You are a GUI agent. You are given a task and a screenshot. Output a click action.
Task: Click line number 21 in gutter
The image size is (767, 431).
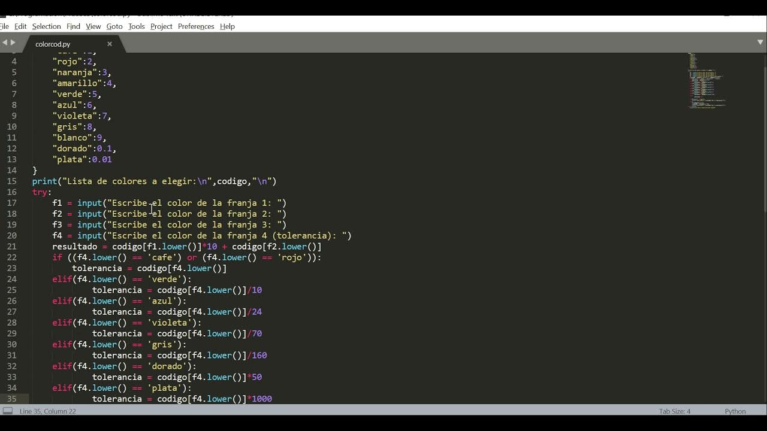12,247
